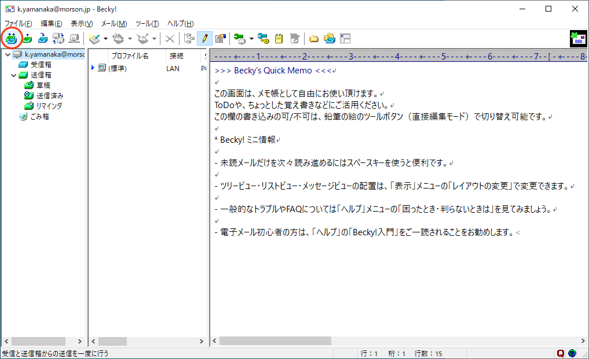Click the プロファイル名 column header
This screenshot has width=589, height=359.
(130, 56)
